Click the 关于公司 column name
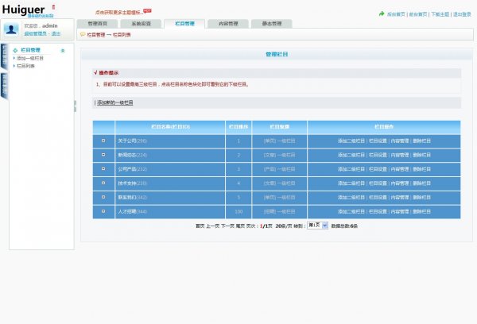Viewport: 477px width, 324px height. tap(127, 141)
